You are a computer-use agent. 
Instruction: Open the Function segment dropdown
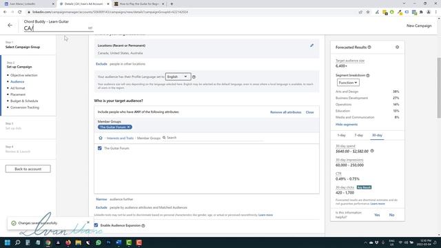pos(348,83)
